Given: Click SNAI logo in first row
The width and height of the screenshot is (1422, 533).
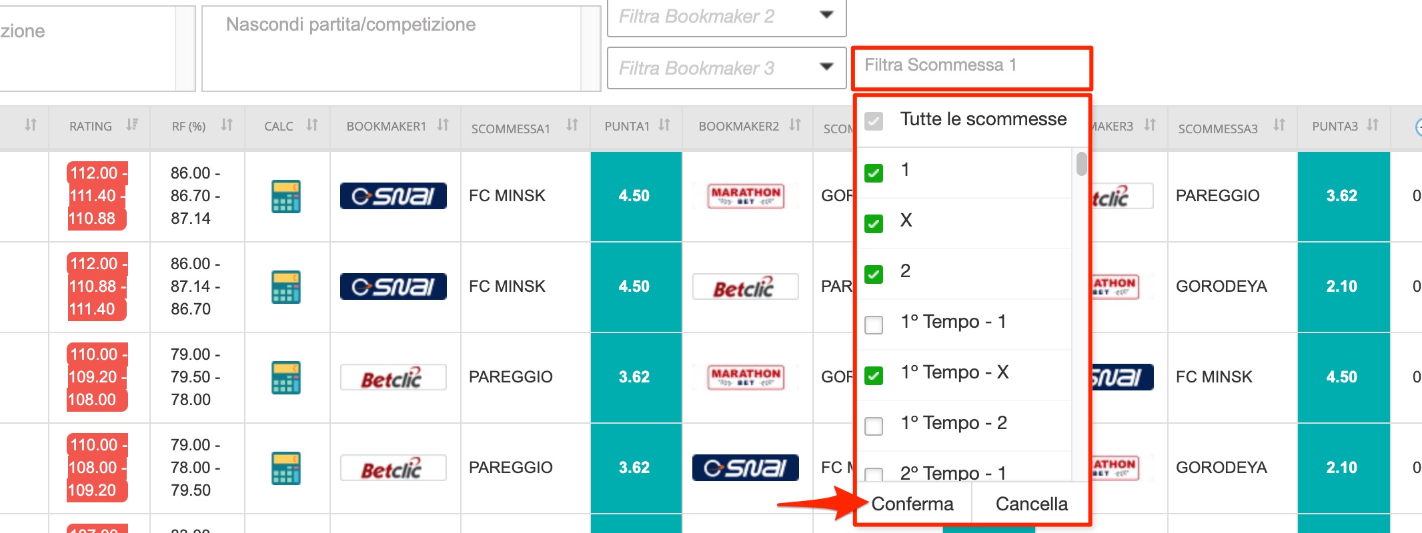Looking at the screenshot, I should [394, 196].
